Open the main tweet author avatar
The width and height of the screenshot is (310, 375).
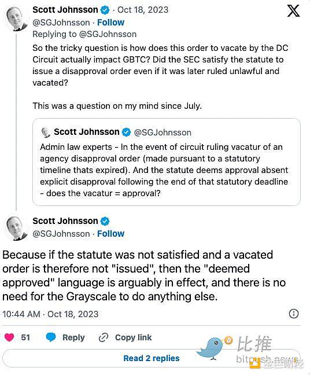tap(16, 229)
